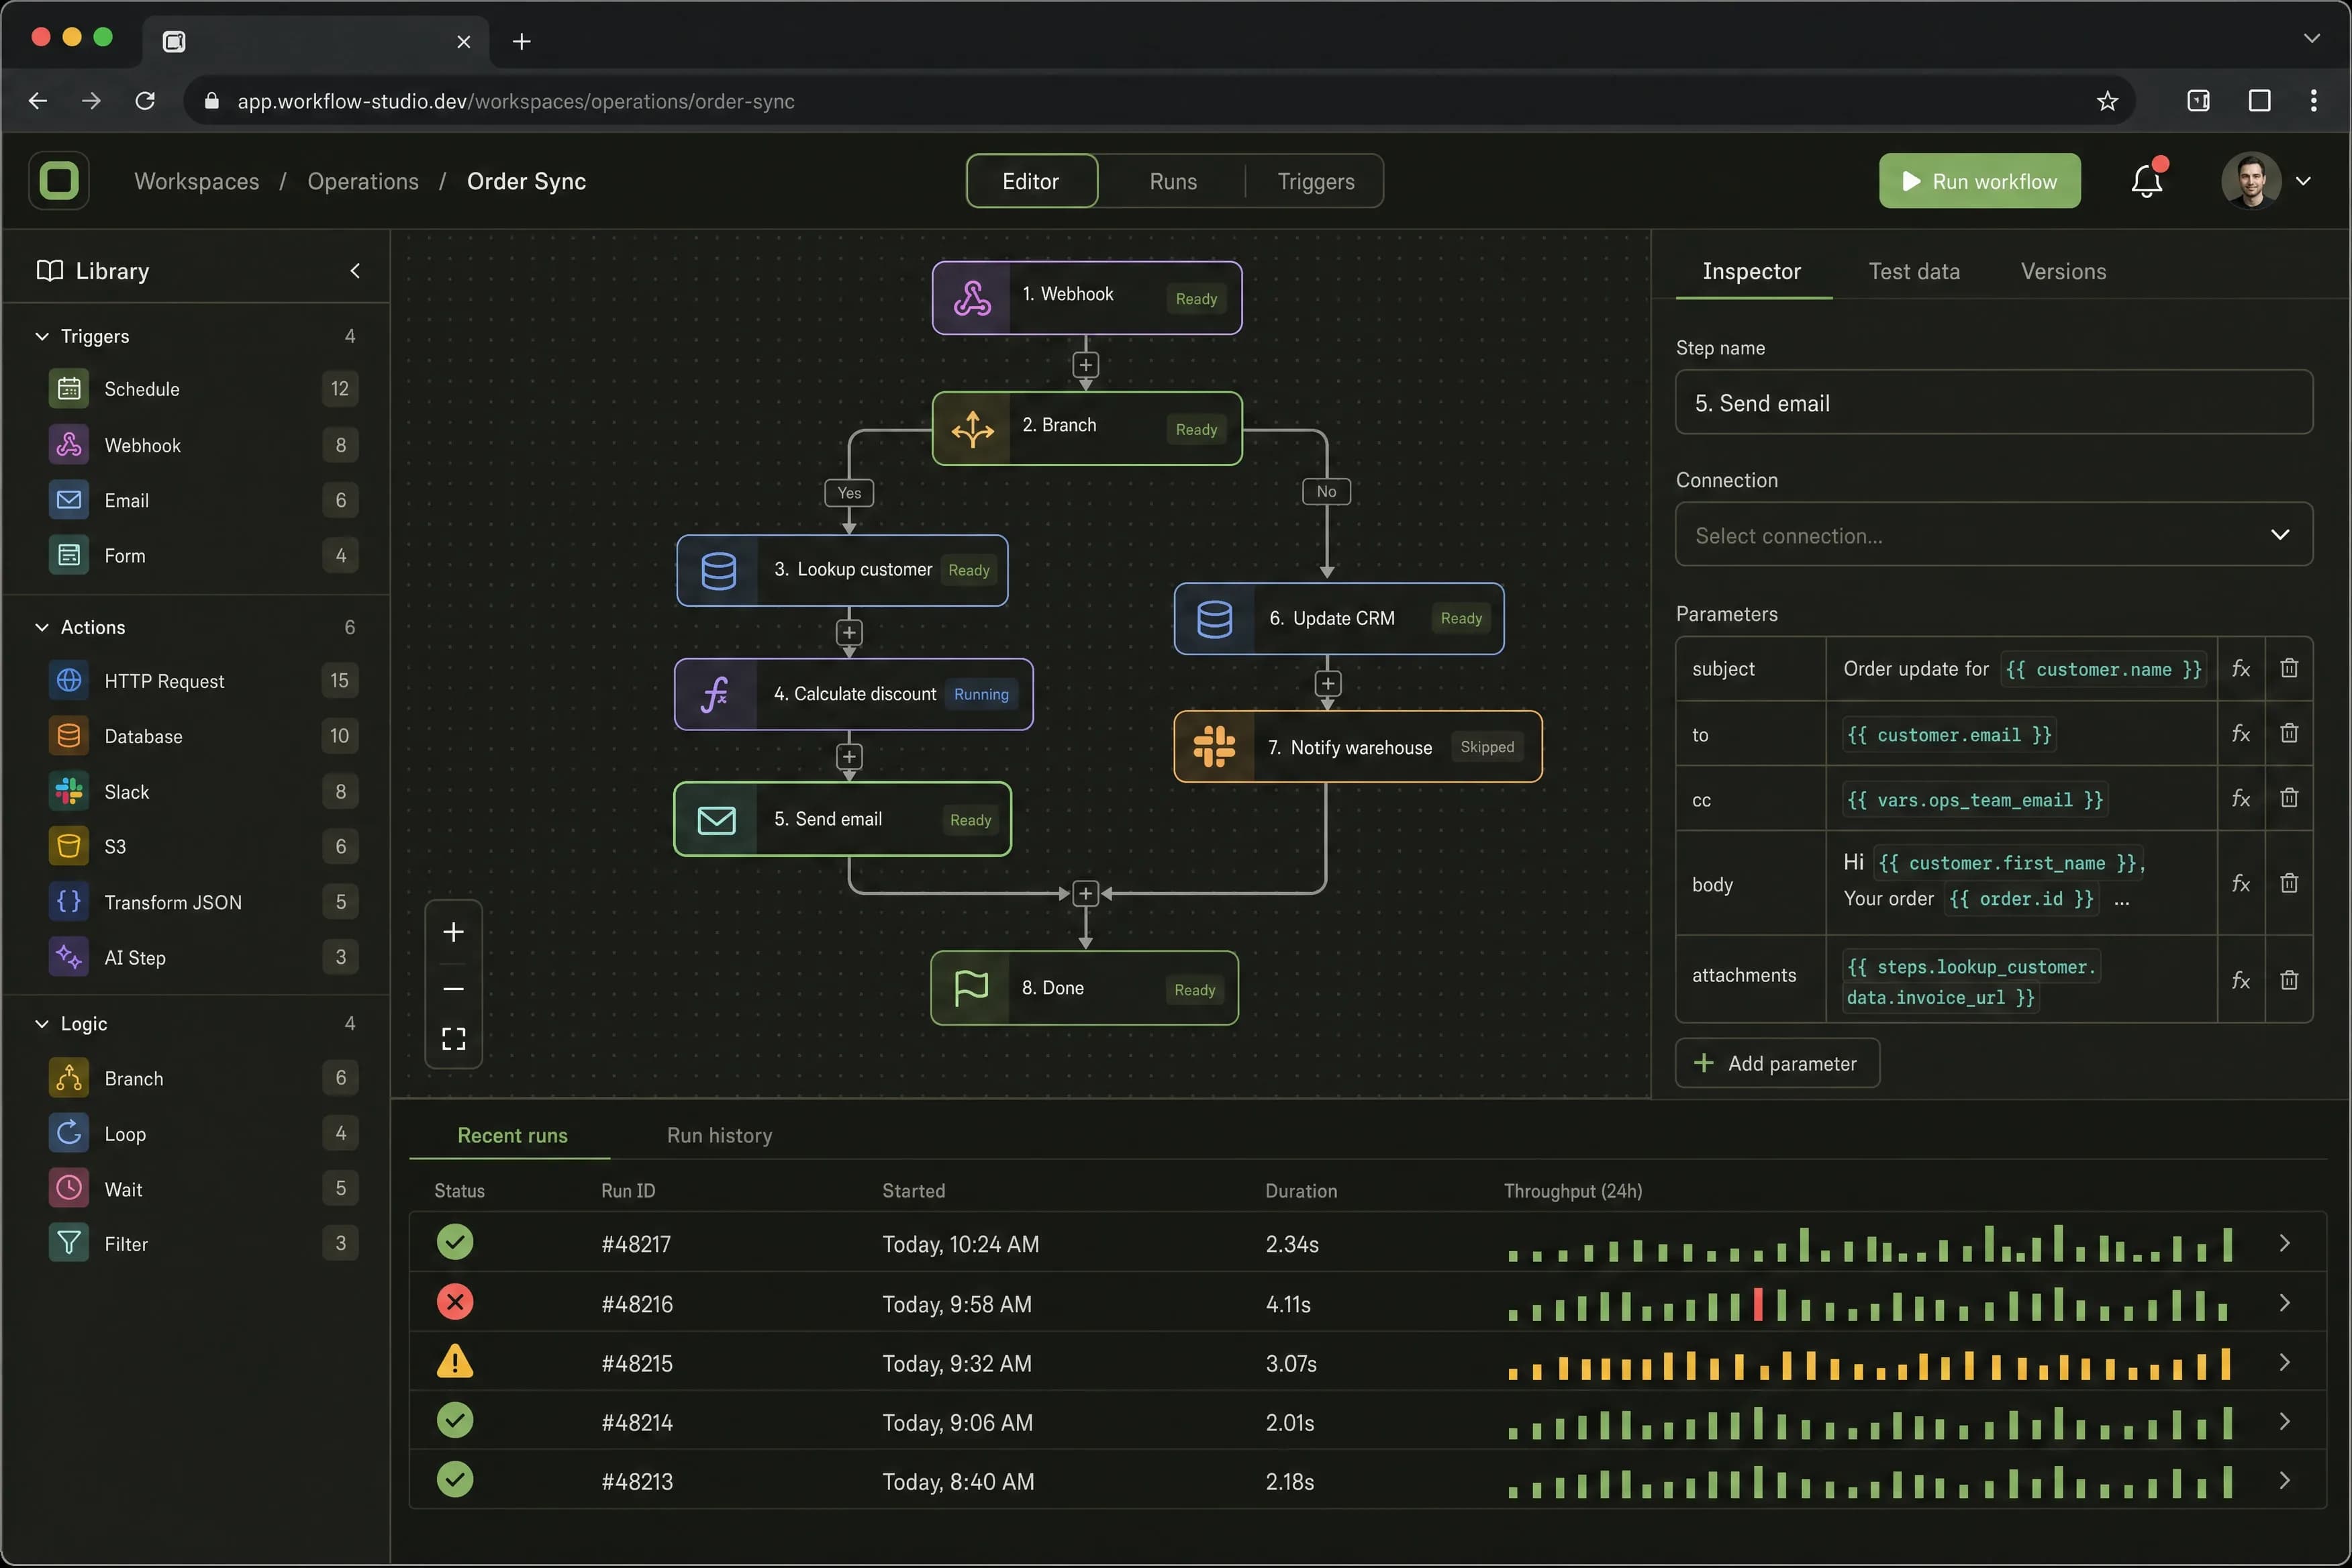Click Add parameter button
Image resolution: width=2352 pixels, height=1568 pixels.
1777,1063
